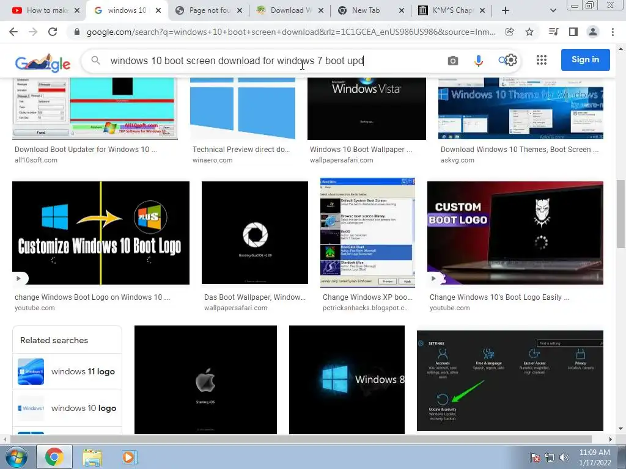Click the Windows Vista boot image thumbnail
Viewport: 626px width, 469px height.
click(367, 109)
